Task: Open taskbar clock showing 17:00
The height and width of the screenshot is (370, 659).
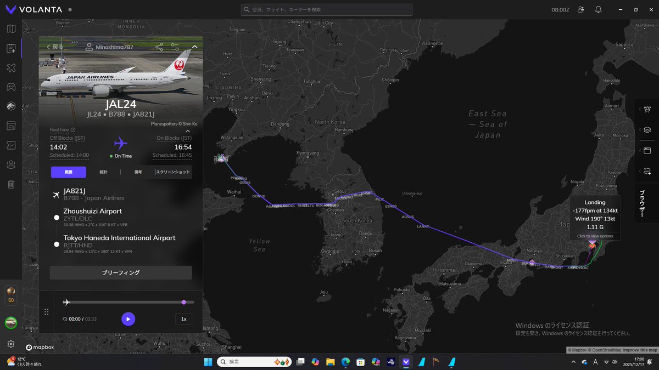Action: [633, 362]
